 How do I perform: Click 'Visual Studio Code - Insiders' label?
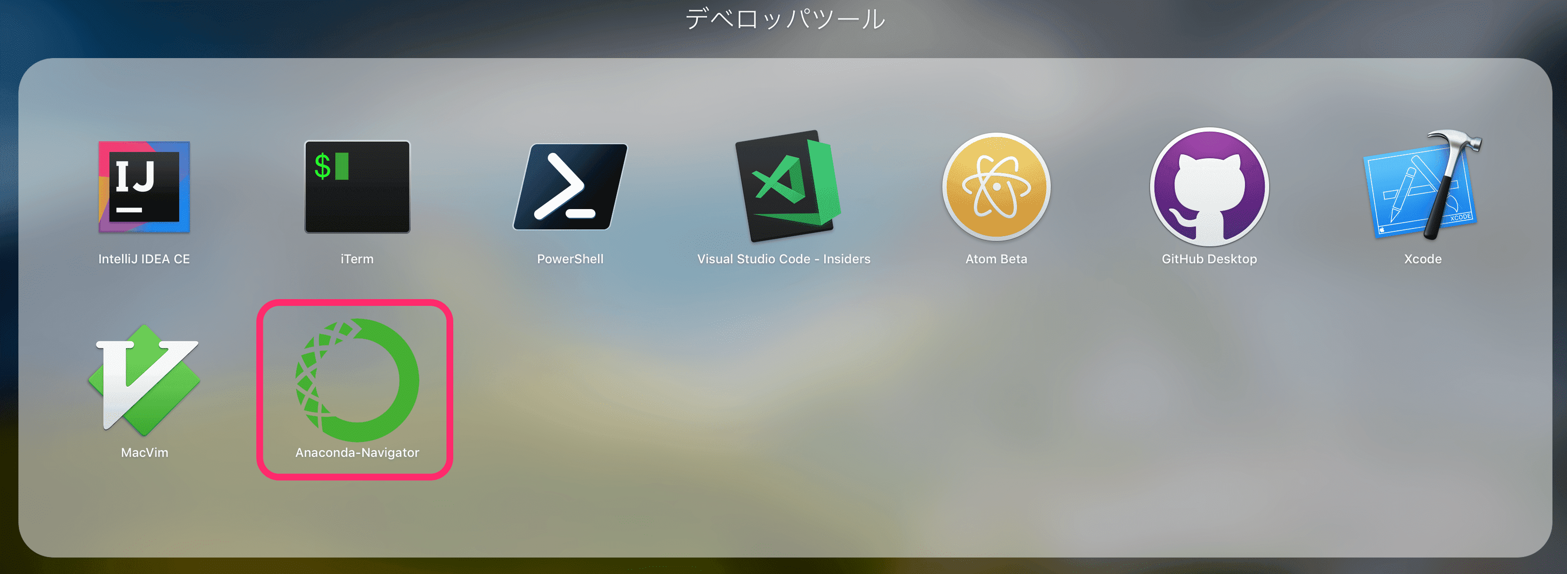[x=783, y=259]
